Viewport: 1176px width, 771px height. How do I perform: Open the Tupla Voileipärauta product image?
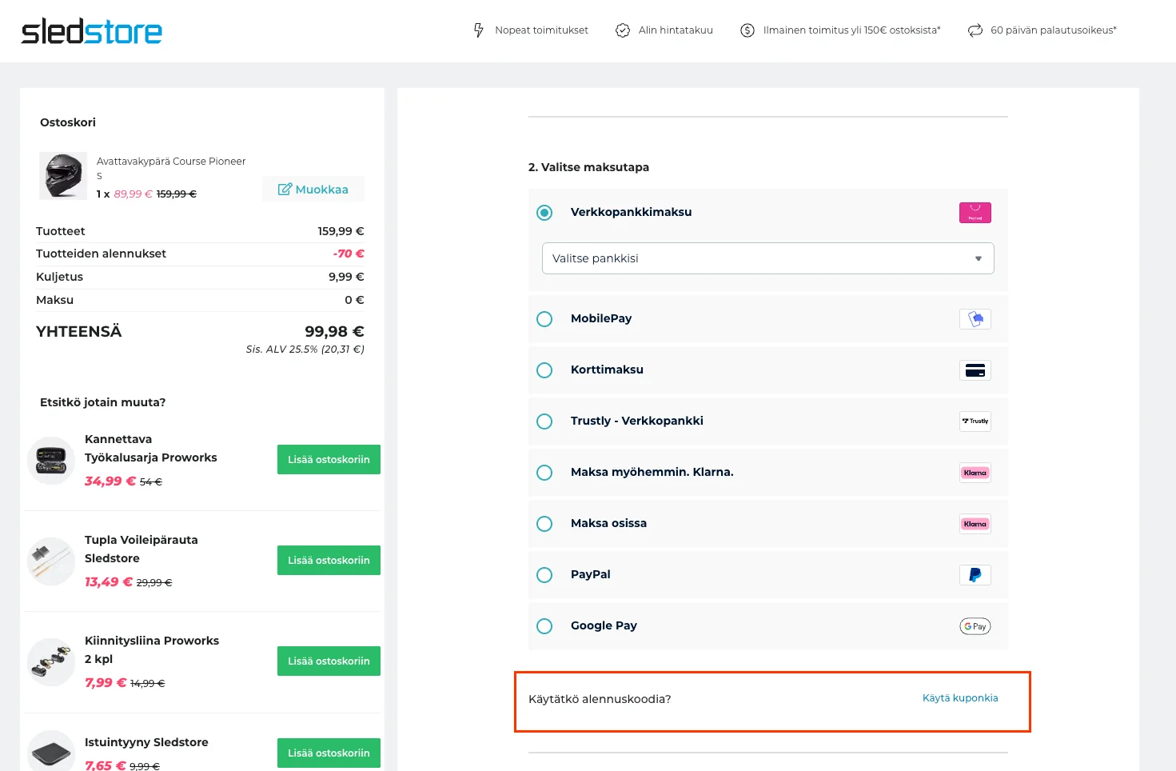tap(51, 561)
